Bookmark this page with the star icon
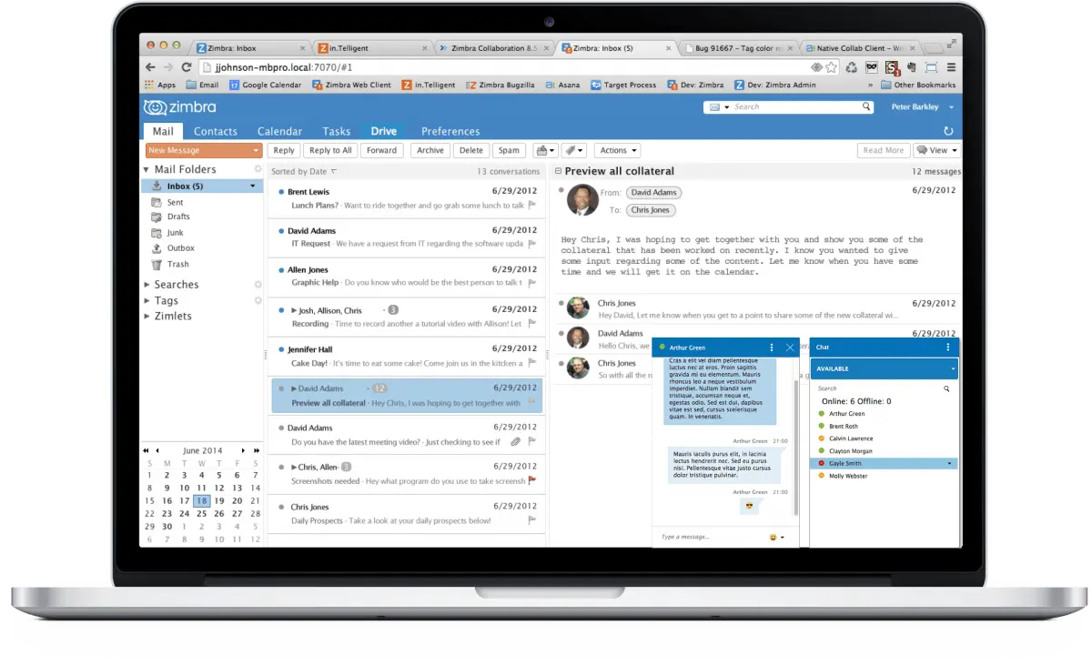The width and height of the screenshot is (1092, 665). tap(832, 67)
